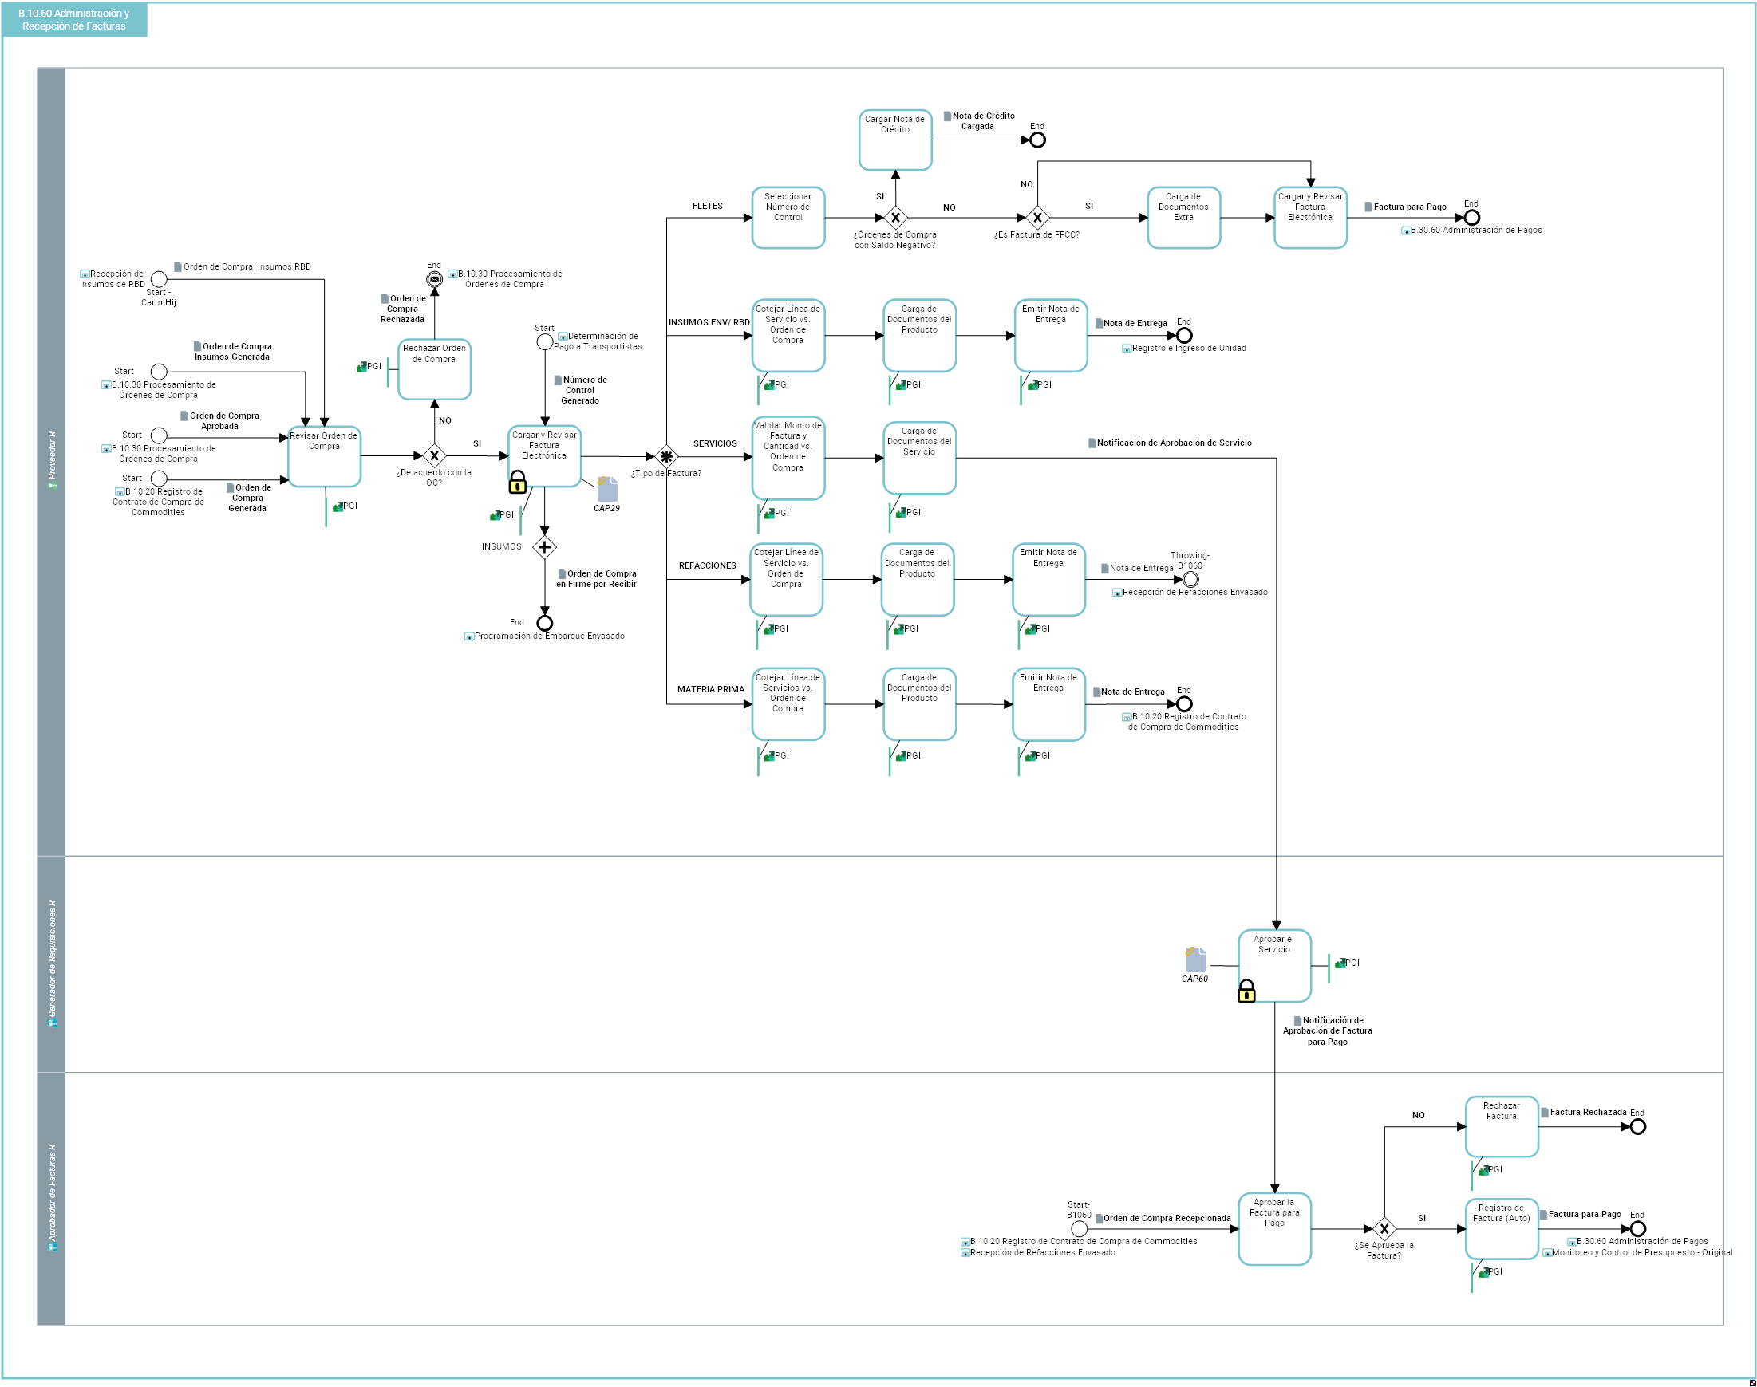Open the Recepción de Insumos de RBD link

[112, 279]
